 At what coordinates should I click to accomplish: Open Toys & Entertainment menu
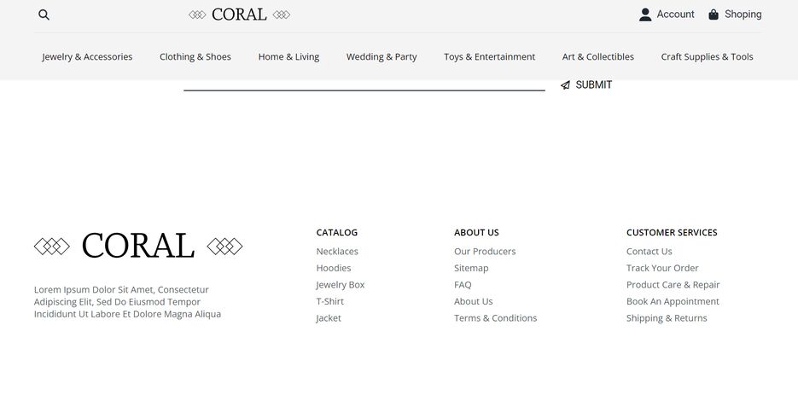point(489,57)
